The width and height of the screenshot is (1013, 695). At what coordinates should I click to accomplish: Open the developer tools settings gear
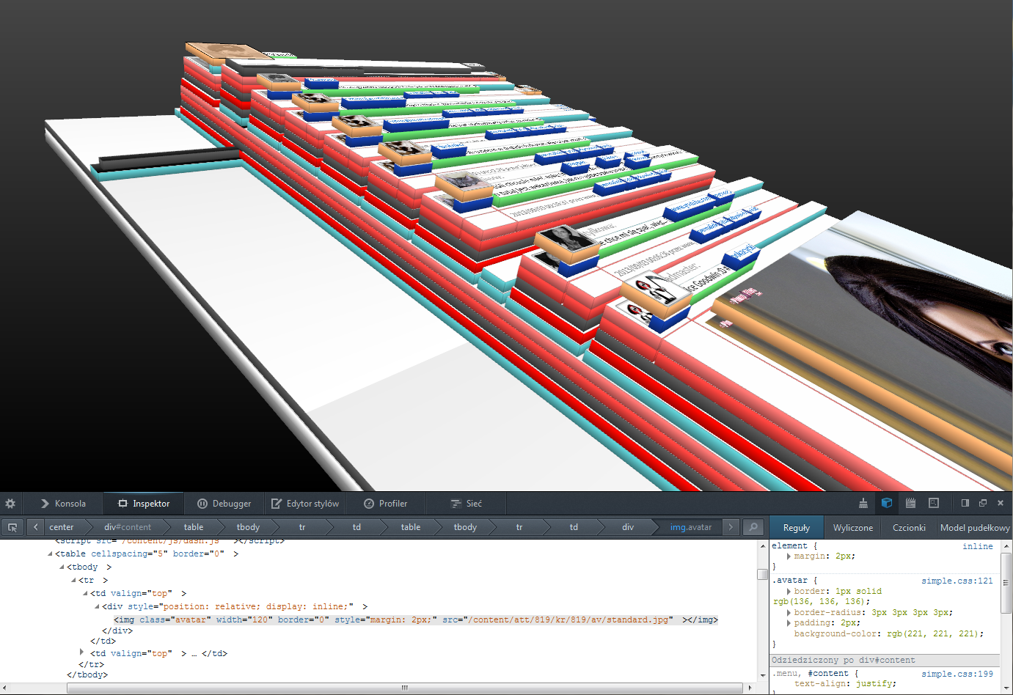[x=10, y=504]
